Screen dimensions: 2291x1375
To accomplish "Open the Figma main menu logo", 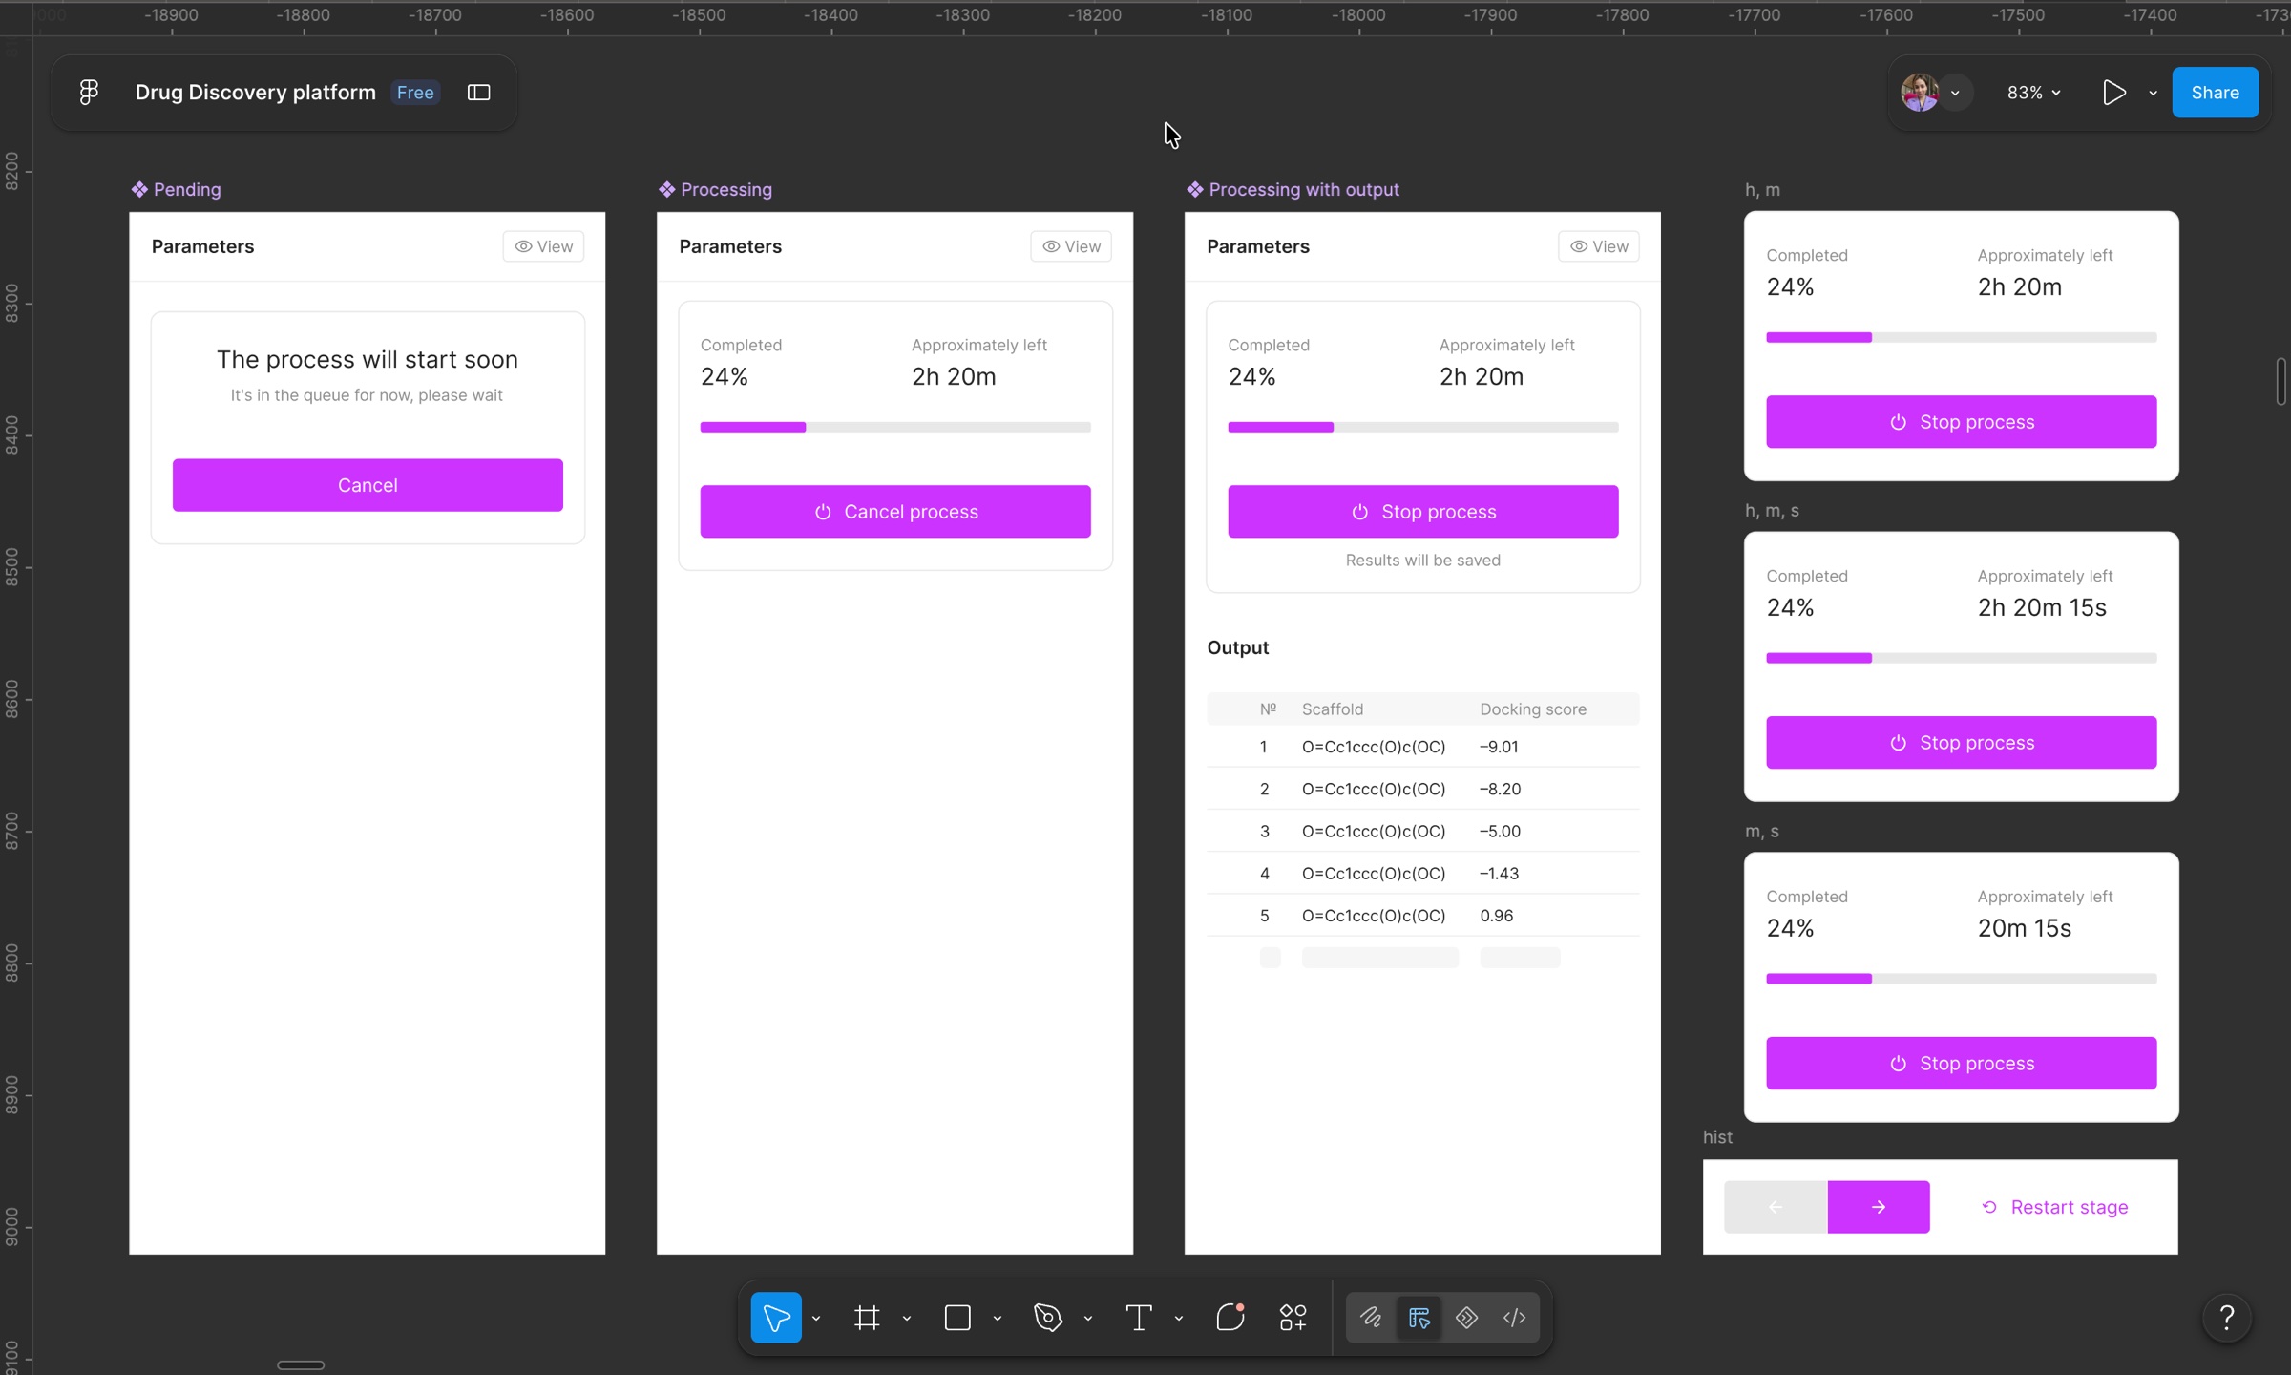I will 89,92.
